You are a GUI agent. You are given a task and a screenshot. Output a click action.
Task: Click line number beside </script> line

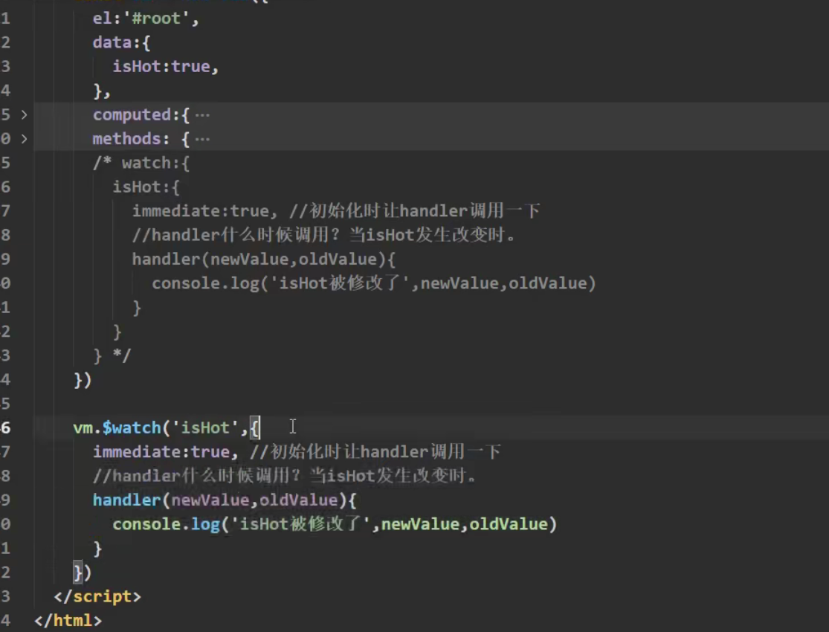click(x=5, y=596)
